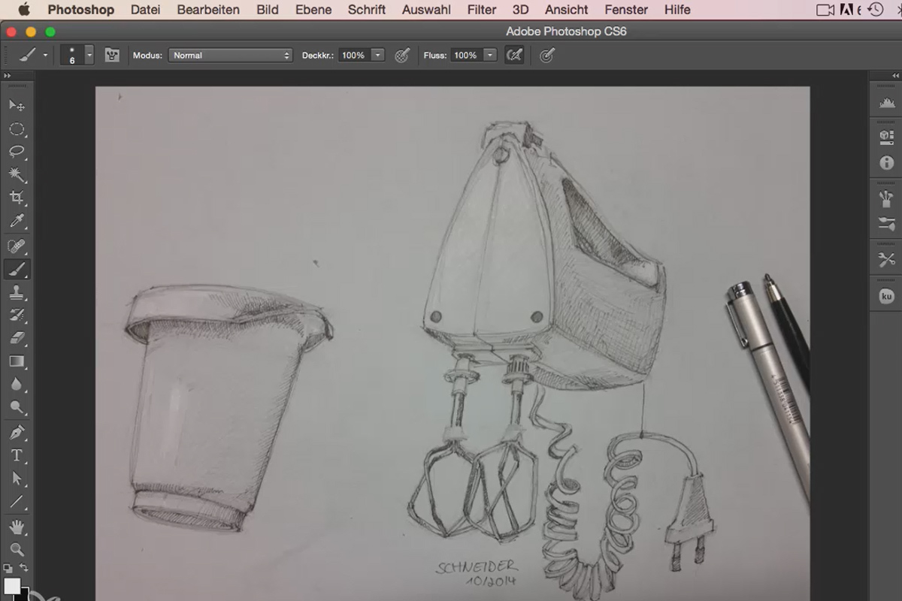
Task: Select the Clone Stamp tool
Action: pyautogui.click(x=17, y=292)
